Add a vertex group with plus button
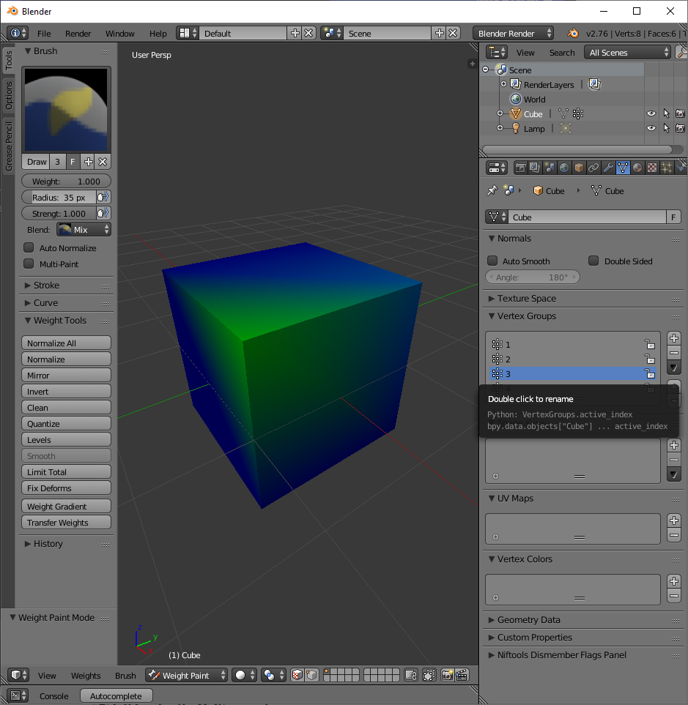Viewport: 688px width, 705px height. click(x=673, y=338)
